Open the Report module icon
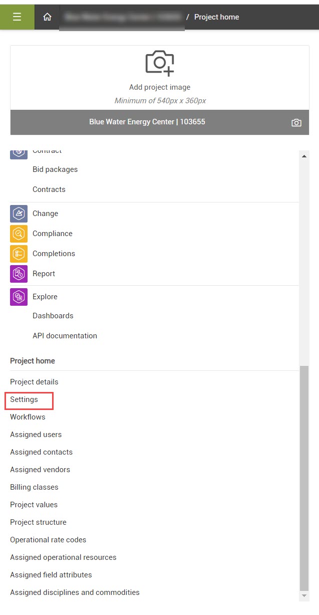Image resolution: width=319 pixels, height=615 pixels. (x=19, y=274)
